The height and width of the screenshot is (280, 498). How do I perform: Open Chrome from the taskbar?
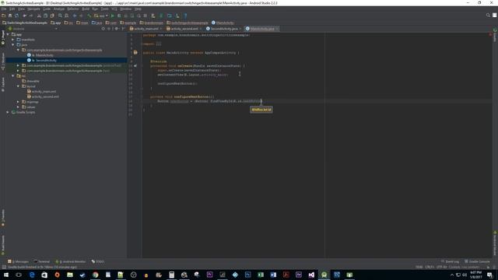[95, 275]
